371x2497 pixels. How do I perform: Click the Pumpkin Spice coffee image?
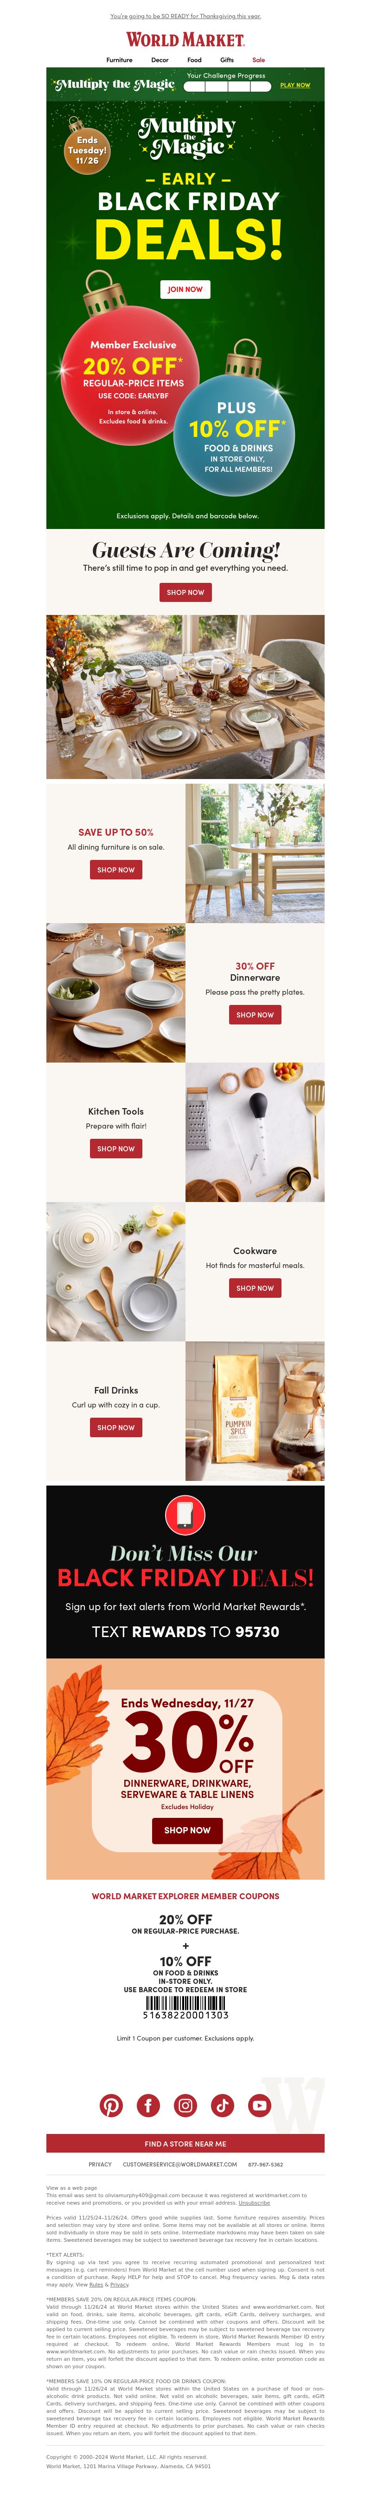[x=255, y=1411]
